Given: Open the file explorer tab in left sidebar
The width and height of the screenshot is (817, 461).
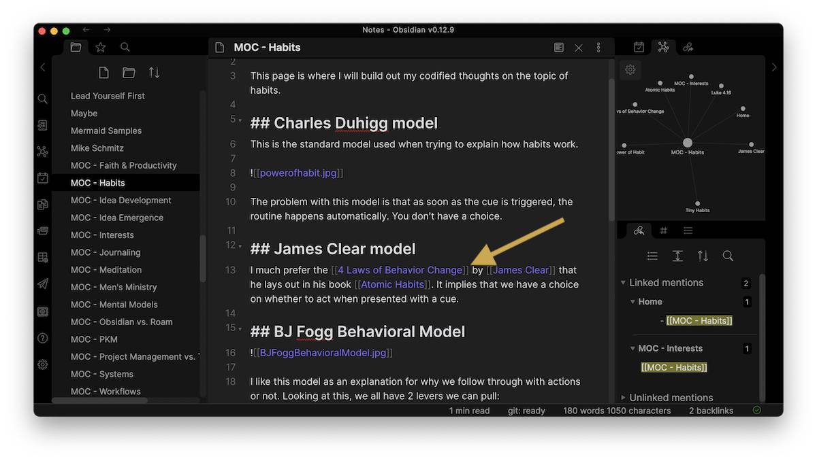Looking at the screenshot, I should (76, 48).
